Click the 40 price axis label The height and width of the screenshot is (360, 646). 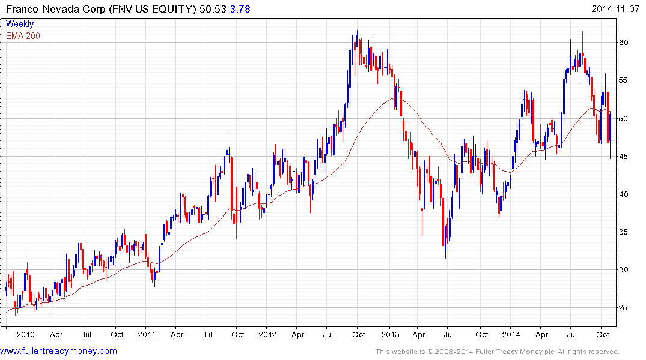(x=623, y=194)
